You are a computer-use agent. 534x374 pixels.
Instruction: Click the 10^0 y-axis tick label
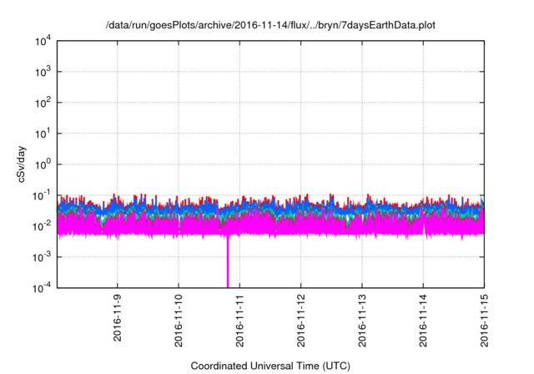43,164
